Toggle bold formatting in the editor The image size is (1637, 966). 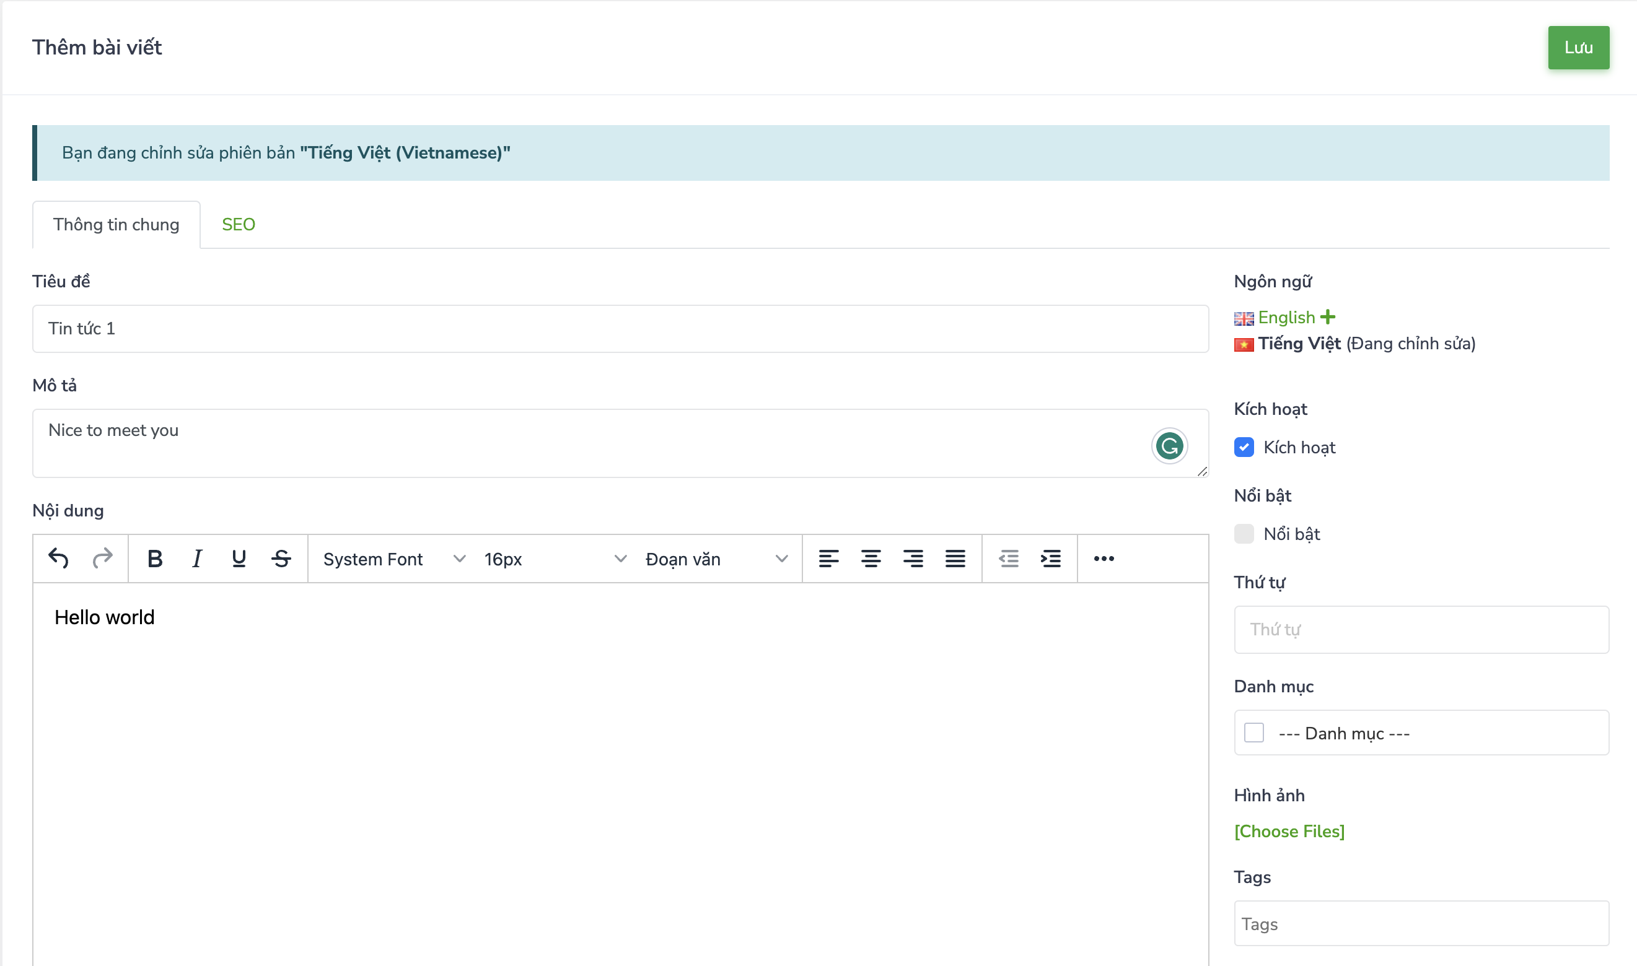point(154,559)
